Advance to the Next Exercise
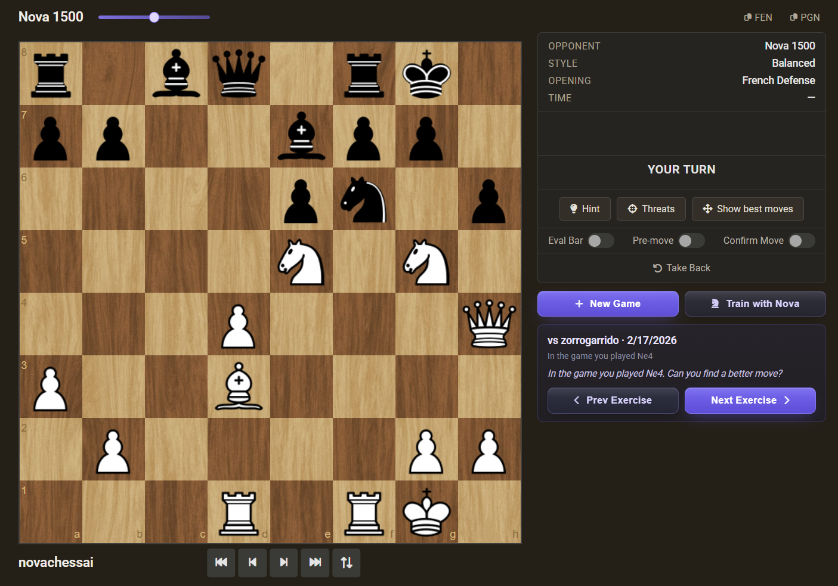This screenshot has width=838, height=586. (x=750, y=400)
